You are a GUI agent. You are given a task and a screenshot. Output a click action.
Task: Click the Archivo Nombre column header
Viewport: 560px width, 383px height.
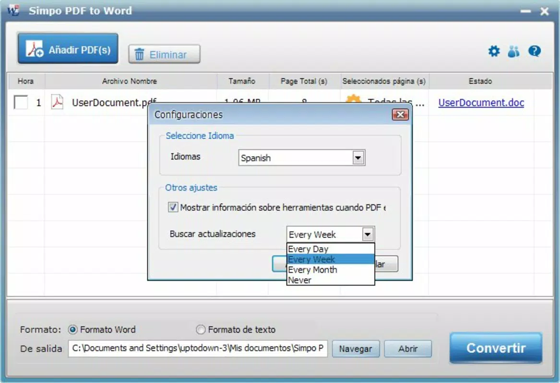coord(131,81)
